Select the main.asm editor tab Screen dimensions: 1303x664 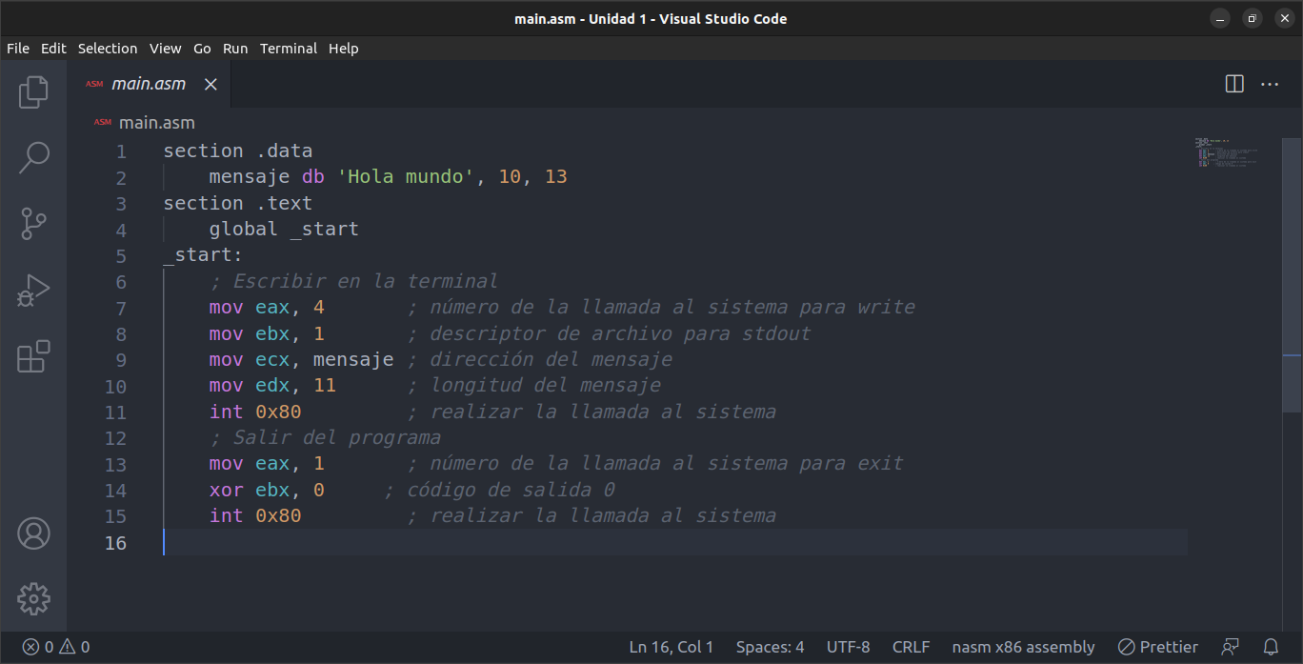tap(149, 84)
